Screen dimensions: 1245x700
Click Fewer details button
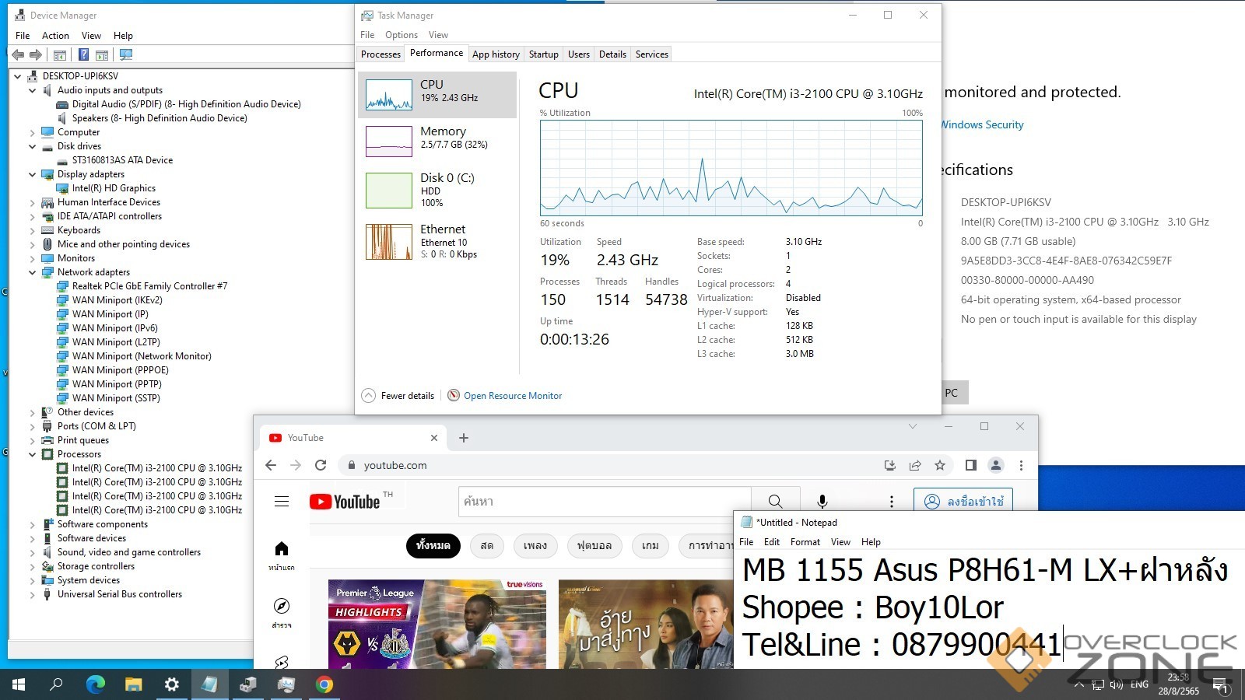pyautogui.click(x=398, y=396)
